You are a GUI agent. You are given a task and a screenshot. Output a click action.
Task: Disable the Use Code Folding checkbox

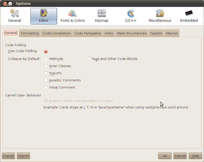[x=46, y=51]
